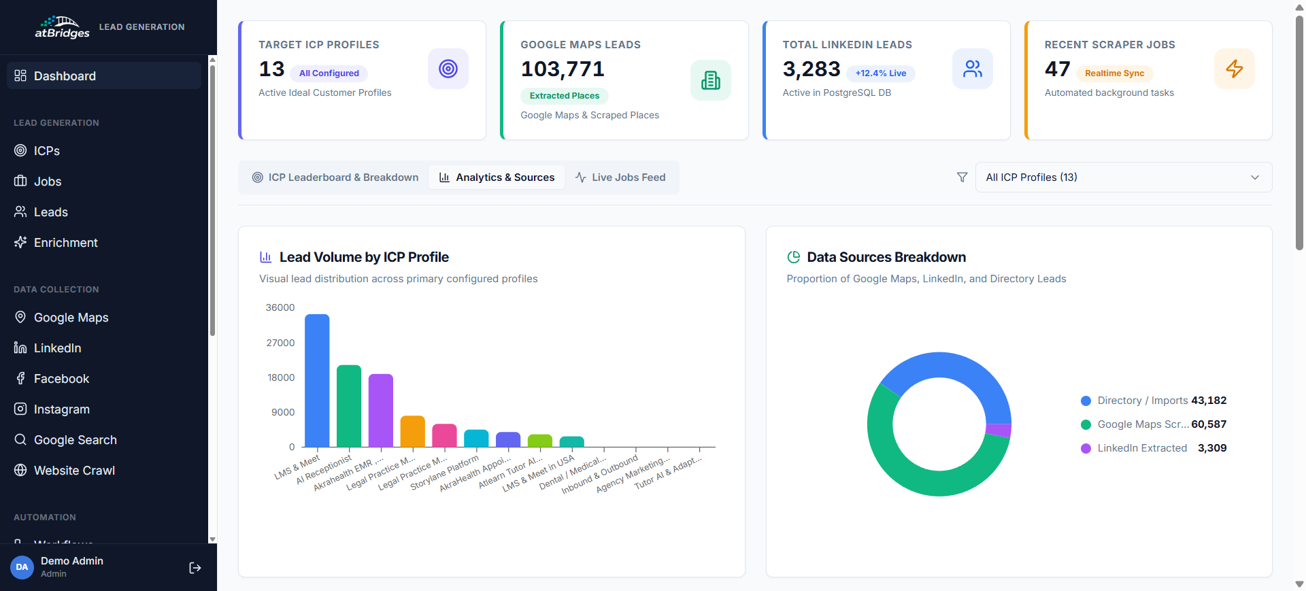Image resolution: width=1306 pixels, height=591 pixels.
Task: Click the lightning icon in Scraper Jobs card
Action: click(1235, 69)
